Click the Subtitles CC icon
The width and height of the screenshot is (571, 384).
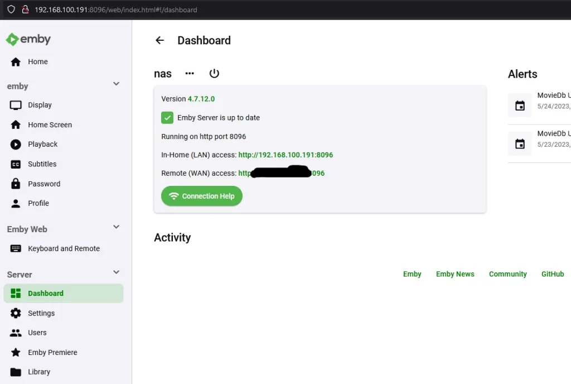[16, 164]
